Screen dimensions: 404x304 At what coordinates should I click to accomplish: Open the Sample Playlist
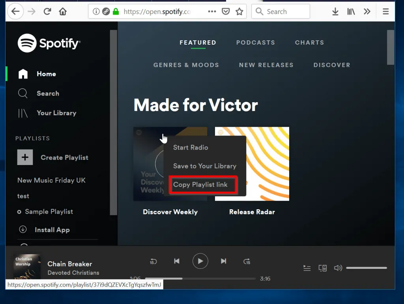click(x=49, y=212)
